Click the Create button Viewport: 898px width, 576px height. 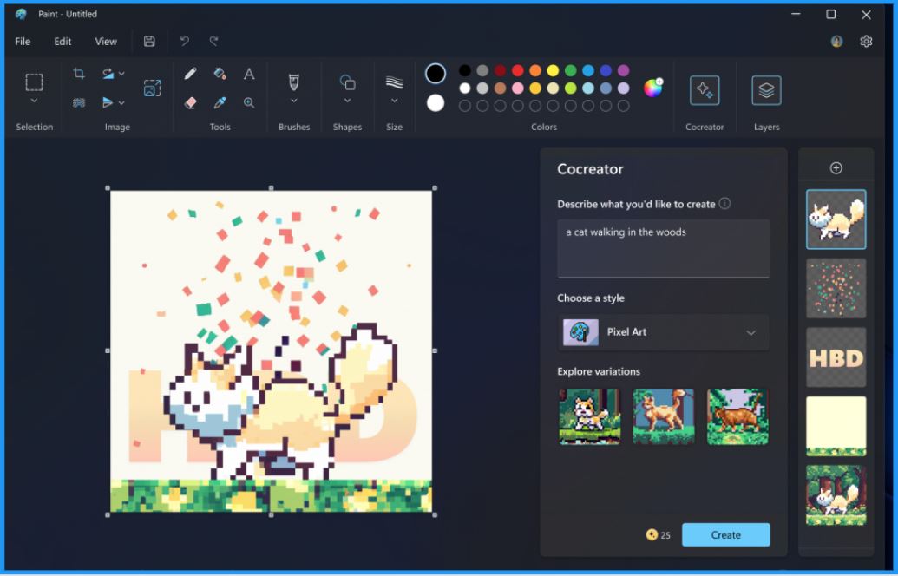725,534
